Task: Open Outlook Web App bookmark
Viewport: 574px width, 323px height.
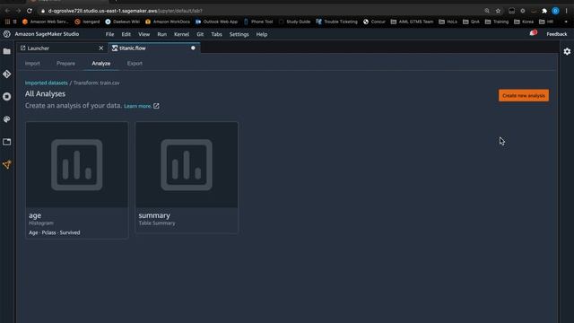Action: pos(216,22)
